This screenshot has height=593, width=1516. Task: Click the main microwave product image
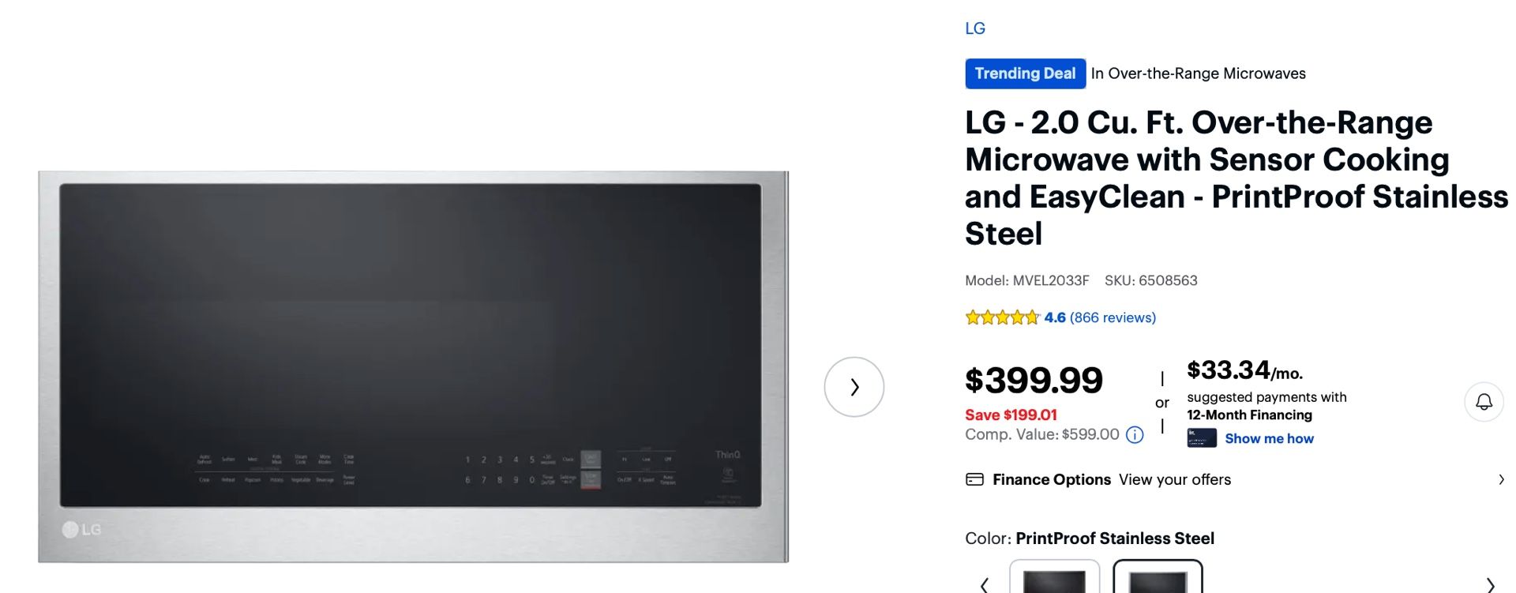coord(413,366)
